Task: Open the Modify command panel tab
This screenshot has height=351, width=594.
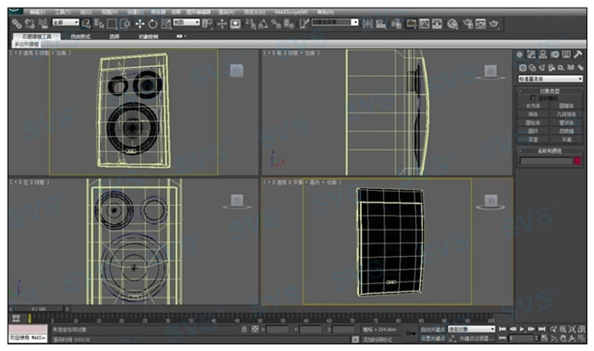Action: (531, 55)
